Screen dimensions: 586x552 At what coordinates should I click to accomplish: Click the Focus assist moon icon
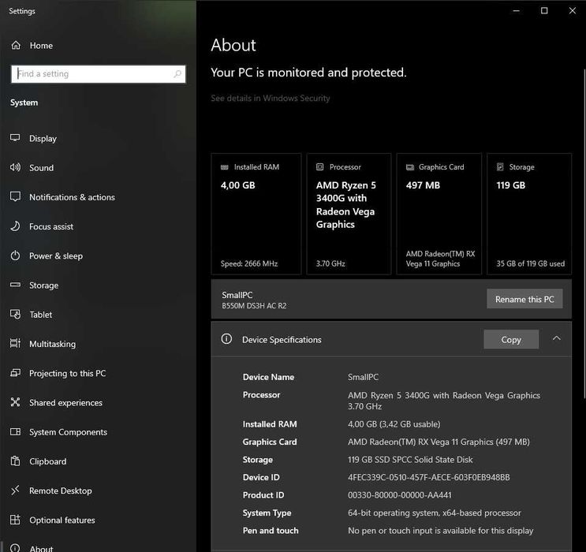(x=15, y=226)
